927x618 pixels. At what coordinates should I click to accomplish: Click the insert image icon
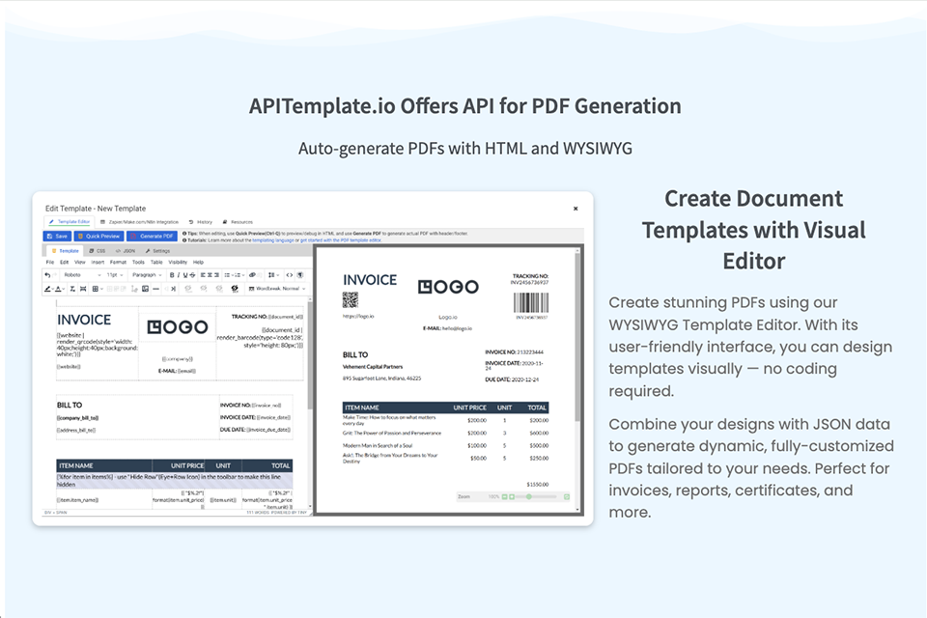click(x=145, y=289)
